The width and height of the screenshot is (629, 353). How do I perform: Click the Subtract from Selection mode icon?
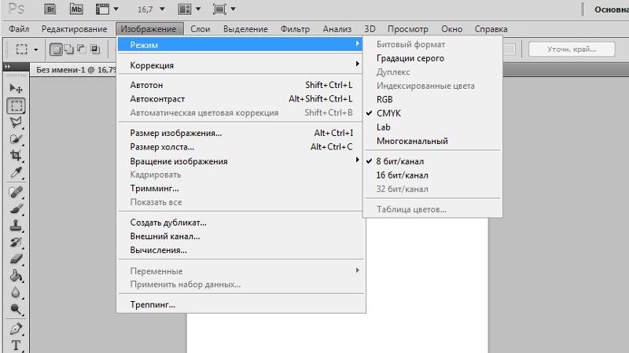click(x=82, y=50)
